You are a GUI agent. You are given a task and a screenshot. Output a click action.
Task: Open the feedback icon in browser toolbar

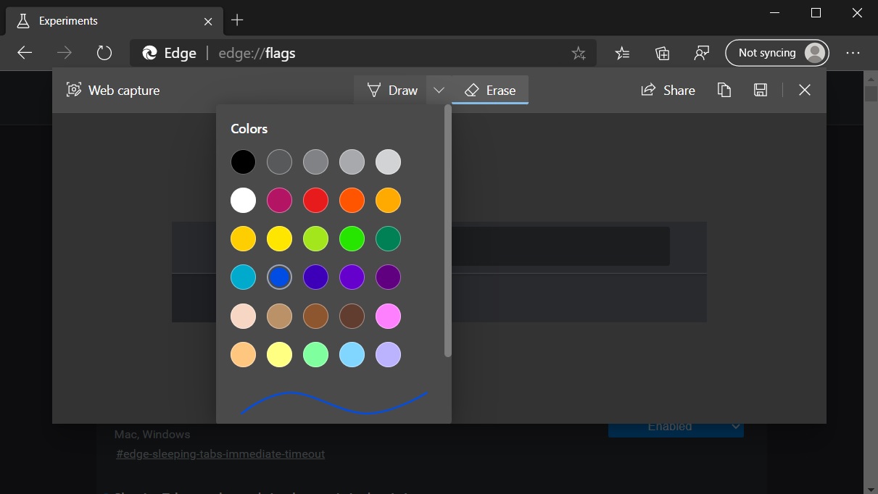(701, 53)
